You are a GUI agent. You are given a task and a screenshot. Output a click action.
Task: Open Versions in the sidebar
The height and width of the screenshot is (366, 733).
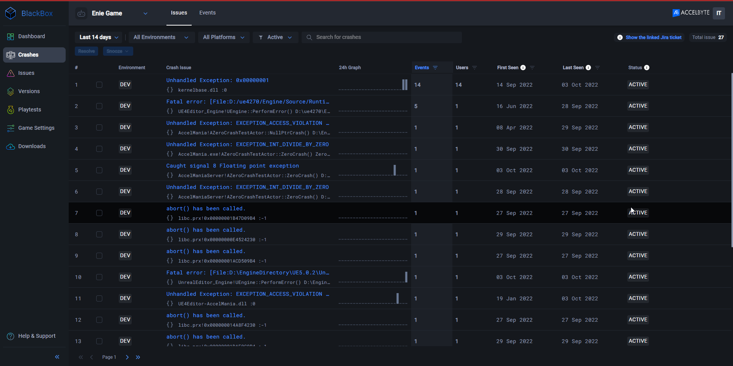click(34, 91)
